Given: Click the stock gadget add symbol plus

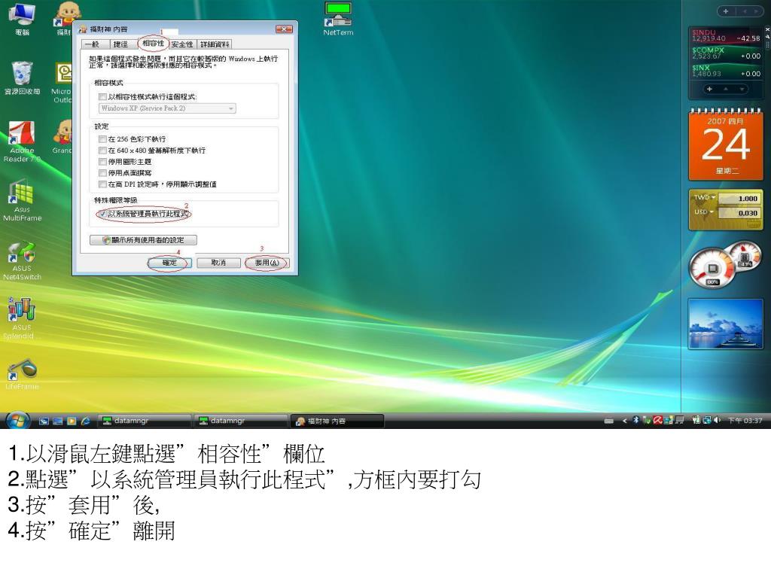Looking at the screenshot, I should click(x=709, y=89).
